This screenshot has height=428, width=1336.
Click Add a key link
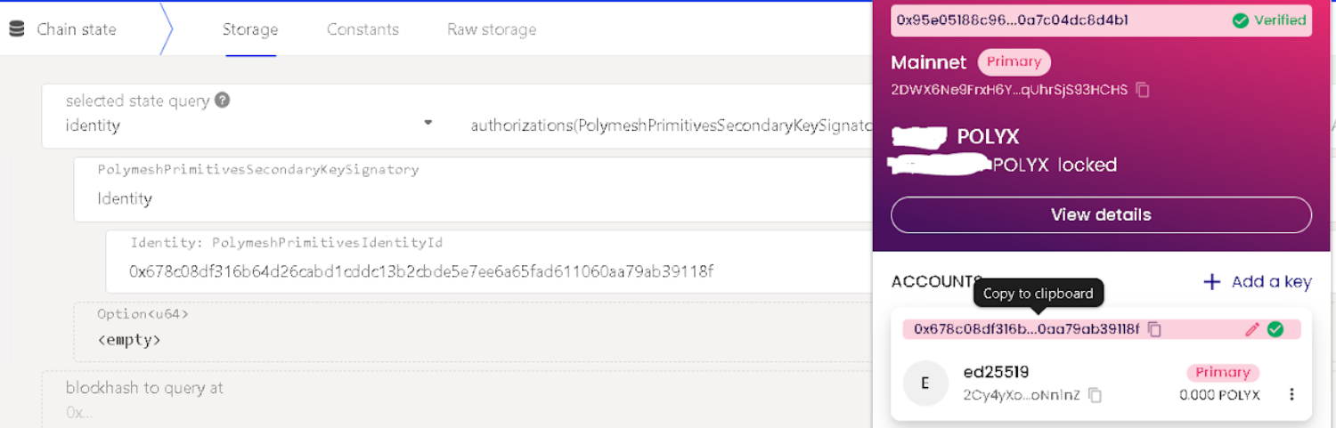pyautogui.click(x=1257, y=282)
